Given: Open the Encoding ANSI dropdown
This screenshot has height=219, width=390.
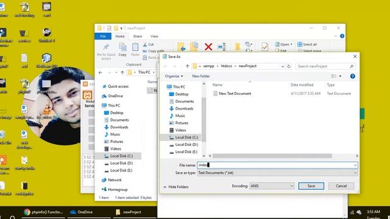Looking at the screenshot, I should (272, 186).
